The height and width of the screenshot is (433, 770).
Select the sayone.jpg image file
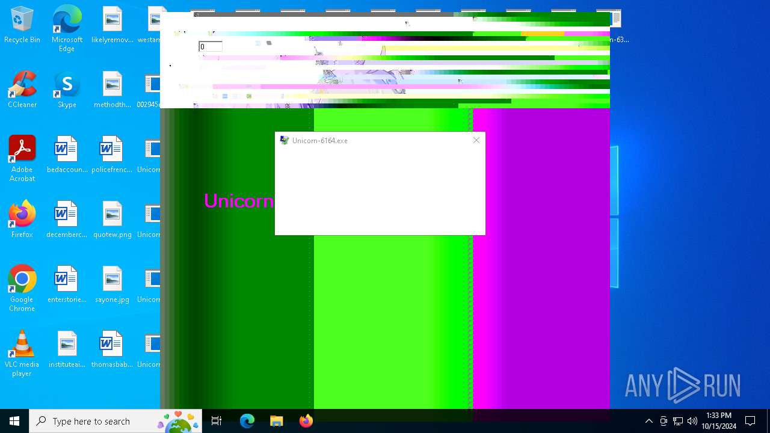click(112, 285)
